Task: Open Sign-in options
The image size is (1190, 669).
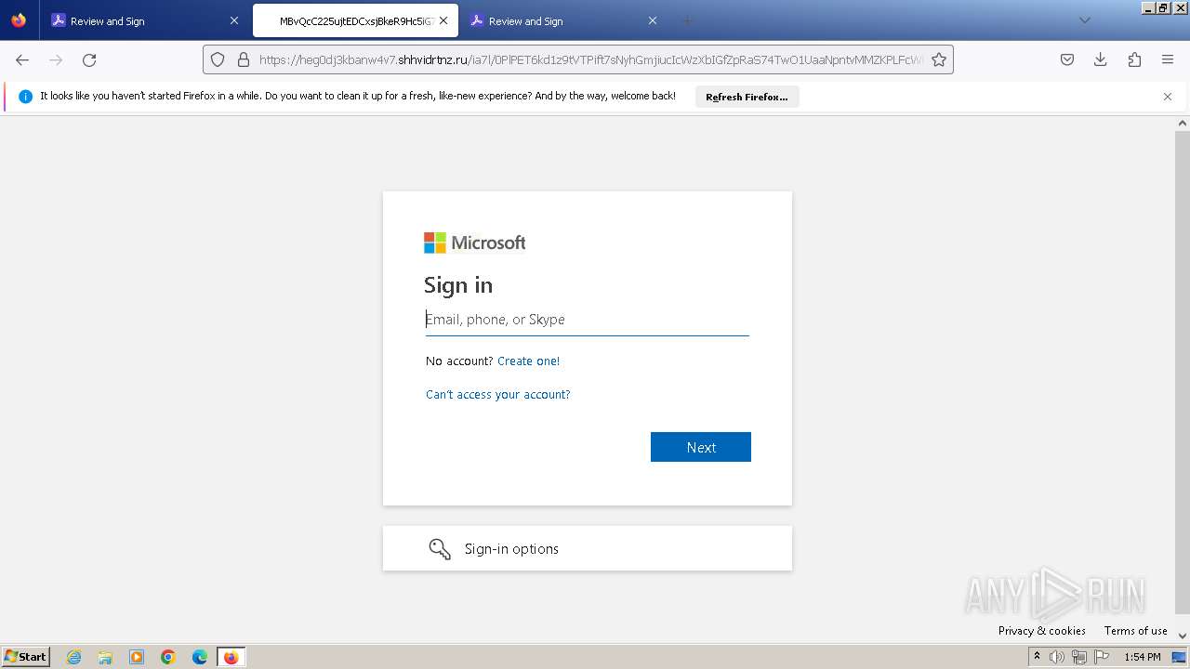Action: [x=588, y=548]
